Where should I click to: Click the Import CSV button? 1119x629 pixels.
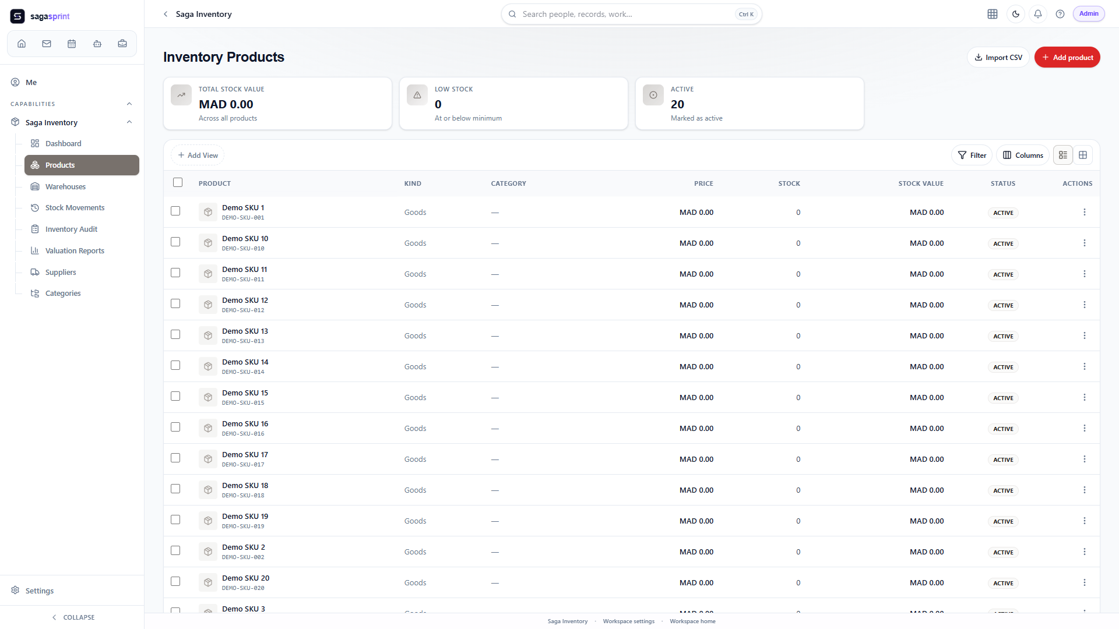998,57
